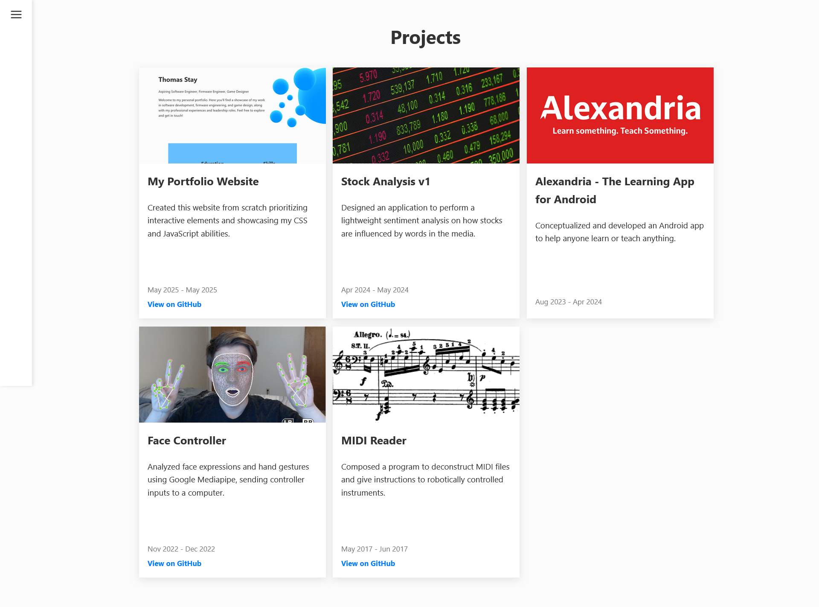Click the Projects page heading

pyautogui.click(x=426, y=38)
